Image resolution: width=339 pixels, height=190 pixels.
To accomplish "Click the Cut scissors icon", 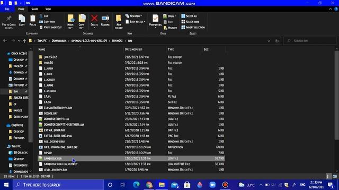I will tap(41, 16).
